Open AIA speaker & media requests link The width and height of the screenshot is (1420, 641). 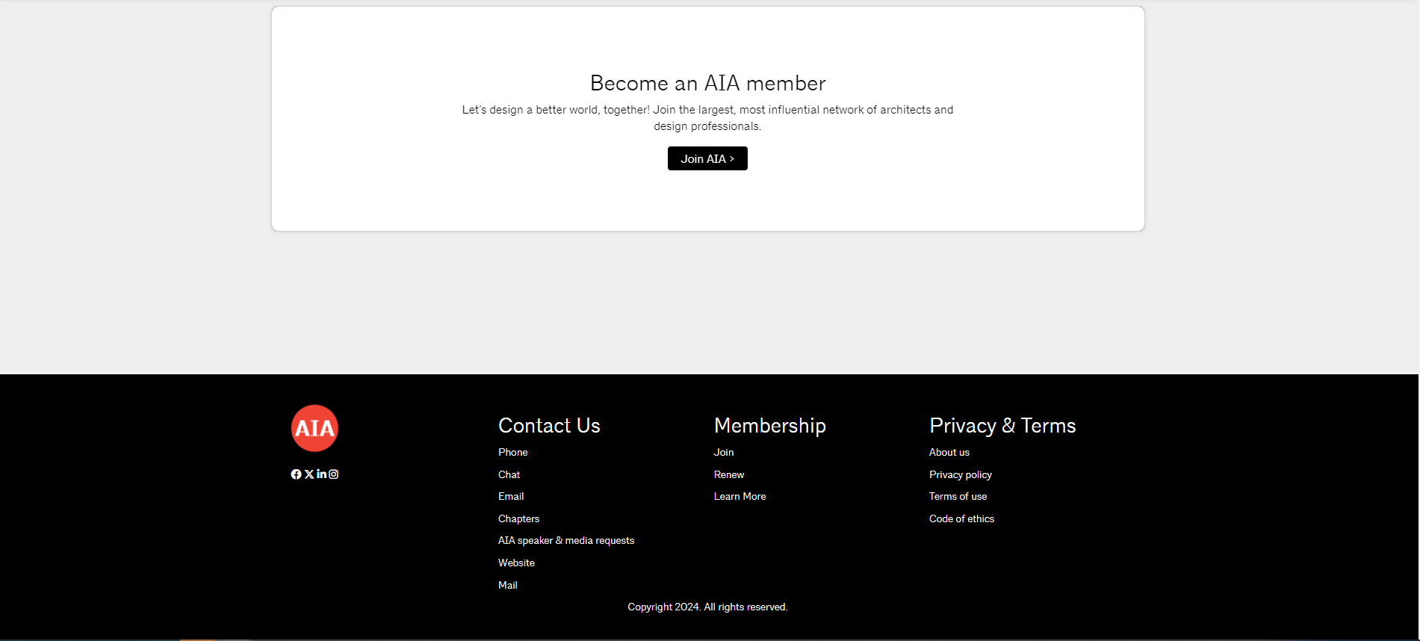point(565,541)
